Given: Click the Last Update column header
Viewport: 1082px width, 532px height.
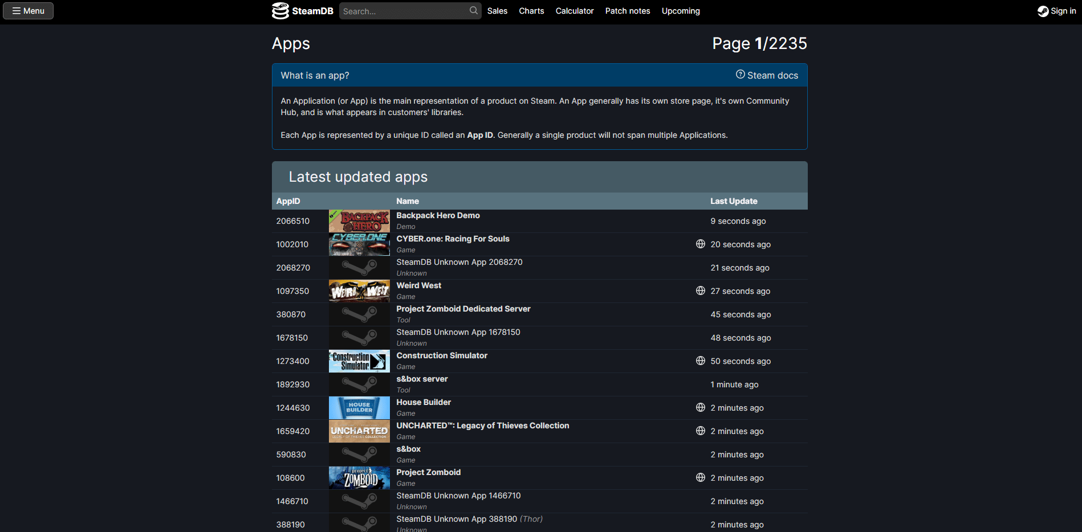Looking at the screenshot, I should click(x=734, y=201).
